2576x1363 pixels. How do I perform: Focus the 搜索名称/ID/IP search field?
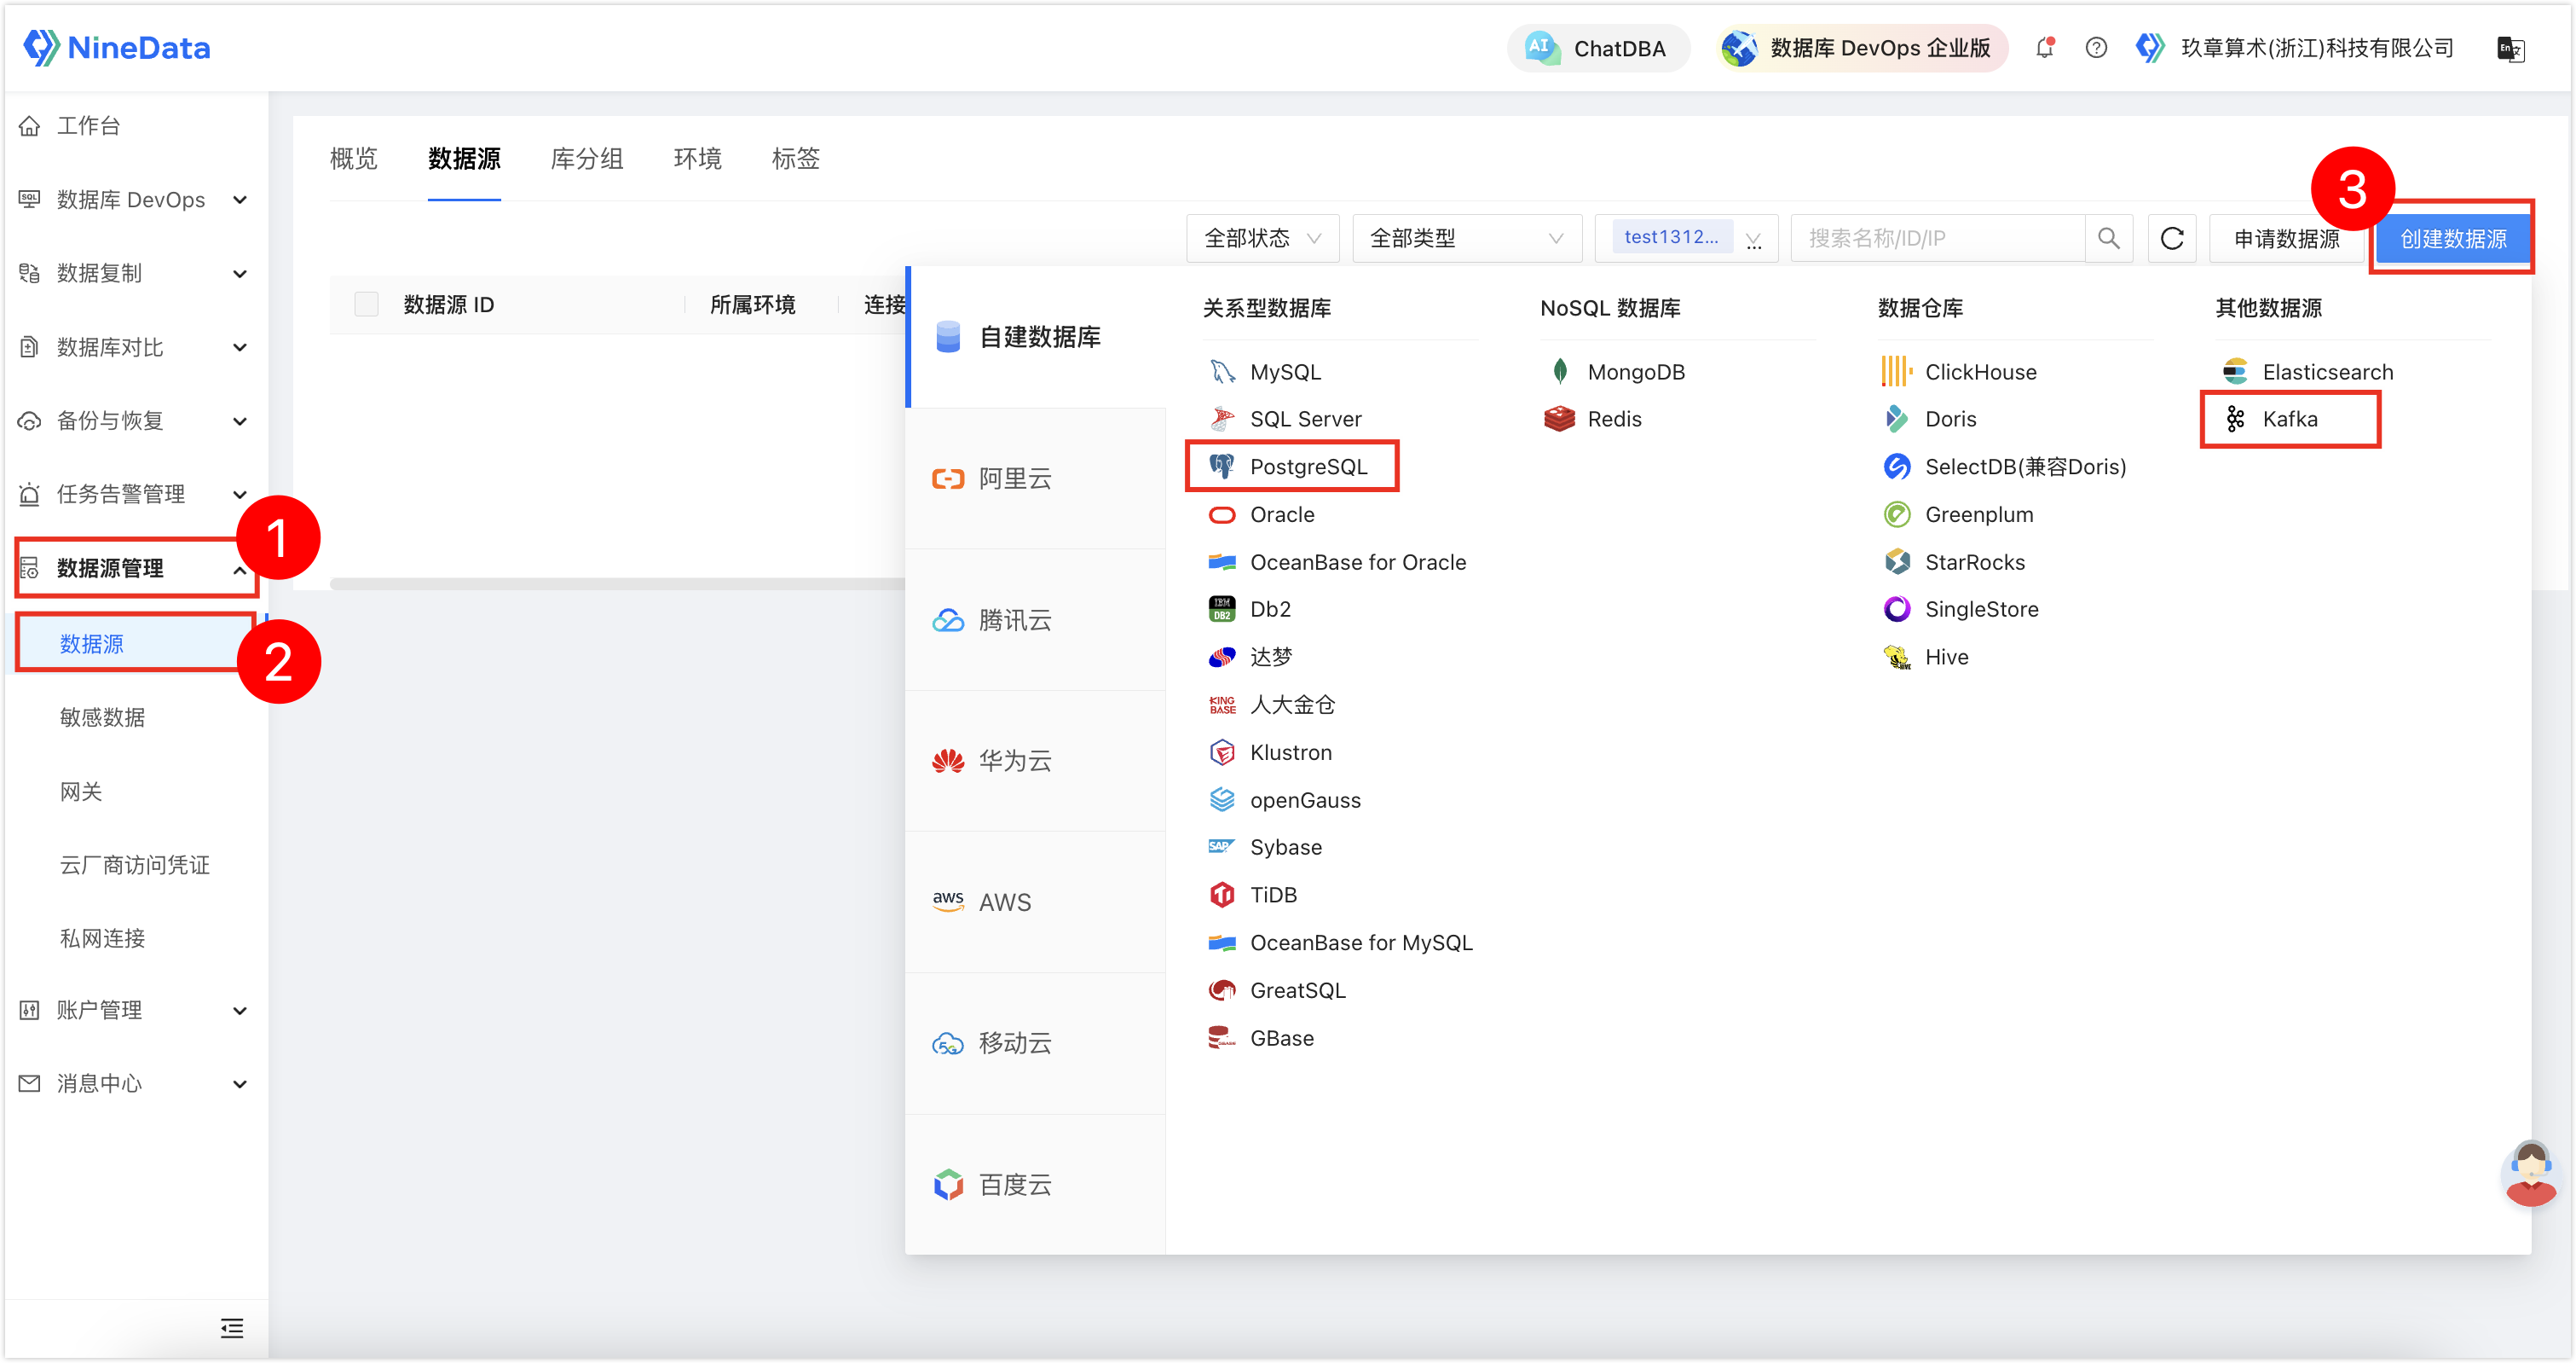coord(1938,238)
